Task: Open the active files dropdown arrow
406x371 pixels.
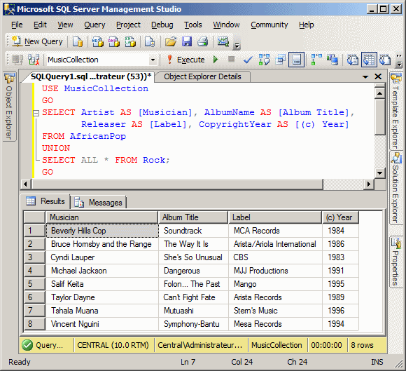Action: (365, 76)
